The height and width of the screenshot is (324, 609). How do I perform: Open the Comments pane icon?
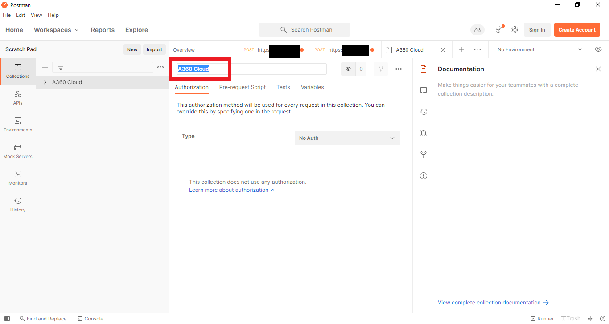pos(424,90)
